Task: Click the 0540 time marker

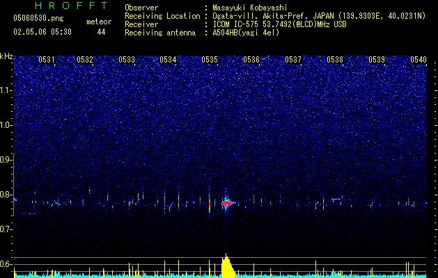Action: click(x=419, y=60)
